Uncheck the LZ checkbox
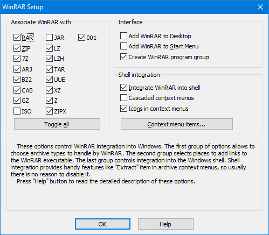 tap(49, 48)
